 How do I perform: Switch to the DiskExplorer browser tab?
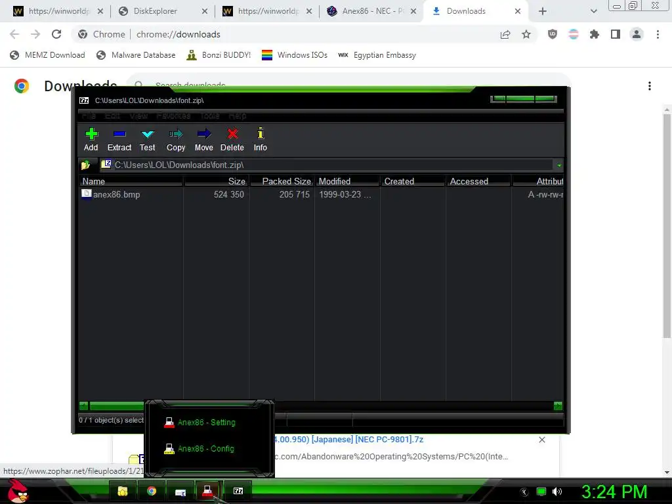[x=155, y=11]
